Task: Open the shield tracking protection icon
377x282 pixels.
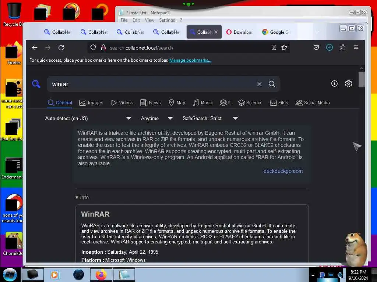Action: (93, 47)
